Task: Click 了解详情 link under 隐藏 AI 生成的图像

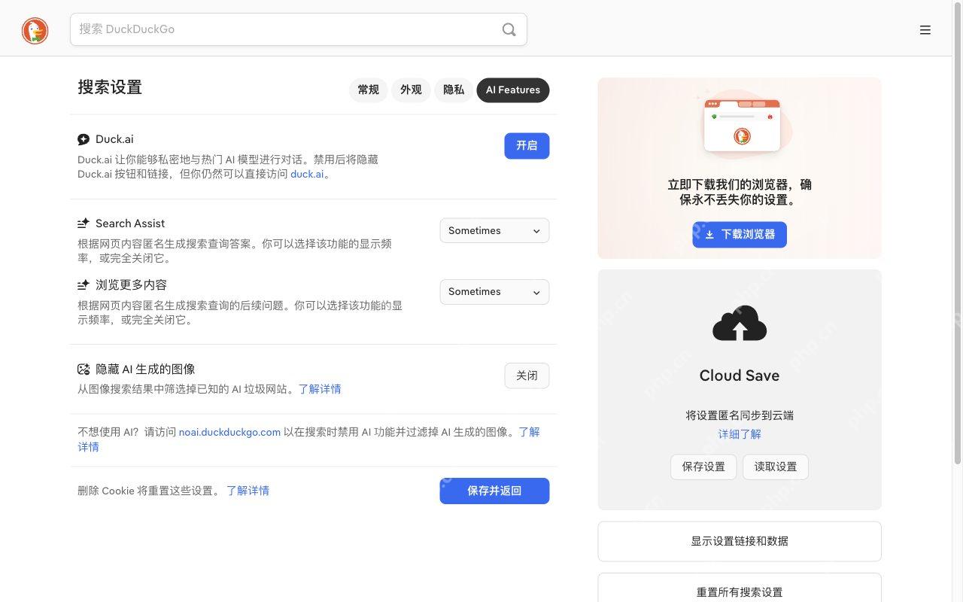Action: 320,389
